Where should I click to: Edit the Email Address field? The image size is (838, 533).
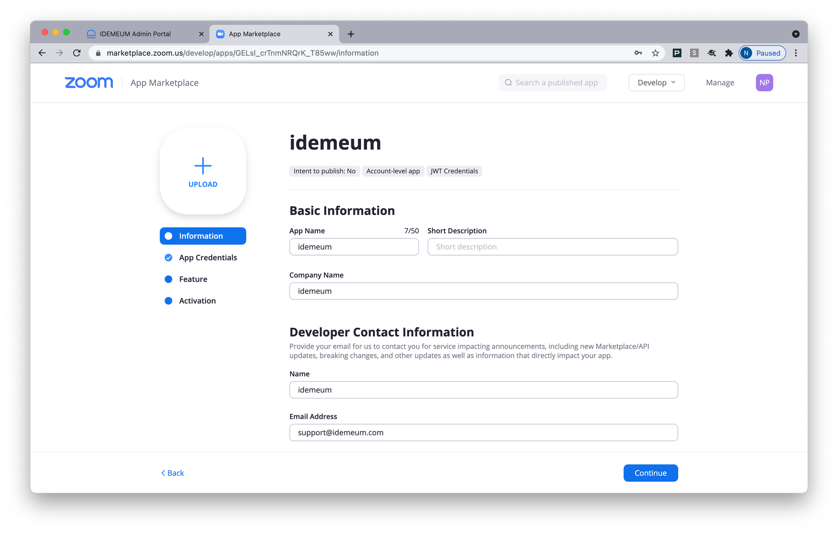484,432
